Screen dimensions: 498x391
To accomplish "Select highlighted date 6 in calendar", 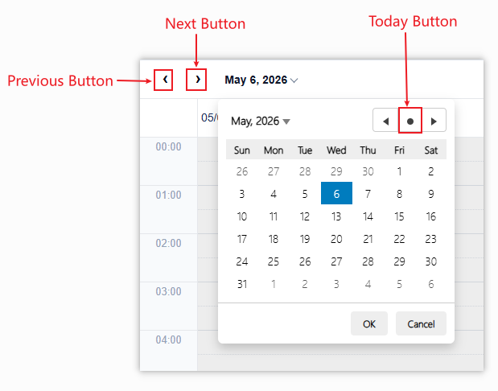I will coord(336,193).
